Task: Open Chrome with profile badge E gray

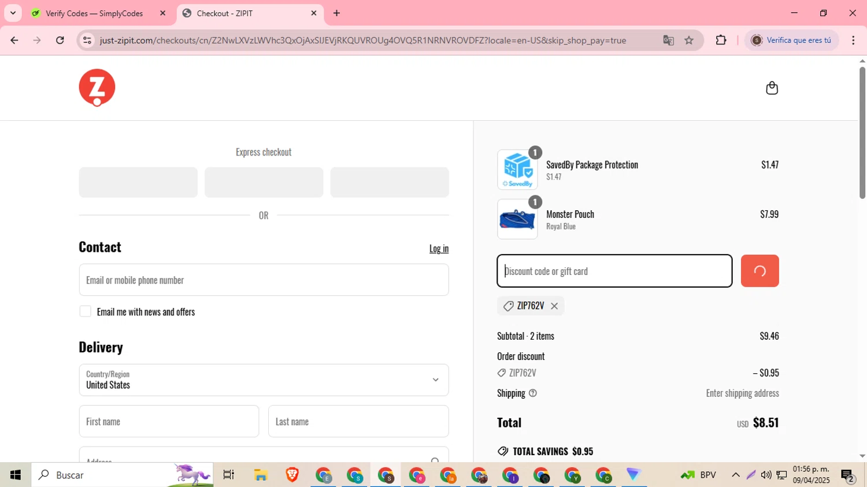Action: pos(324,475)
